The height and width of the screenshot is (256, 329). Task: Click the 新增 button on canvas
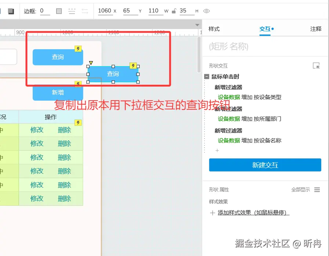(58, 92)
